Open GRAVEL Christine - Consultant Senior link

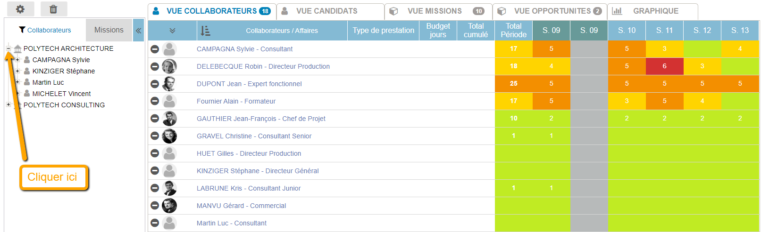254,136
